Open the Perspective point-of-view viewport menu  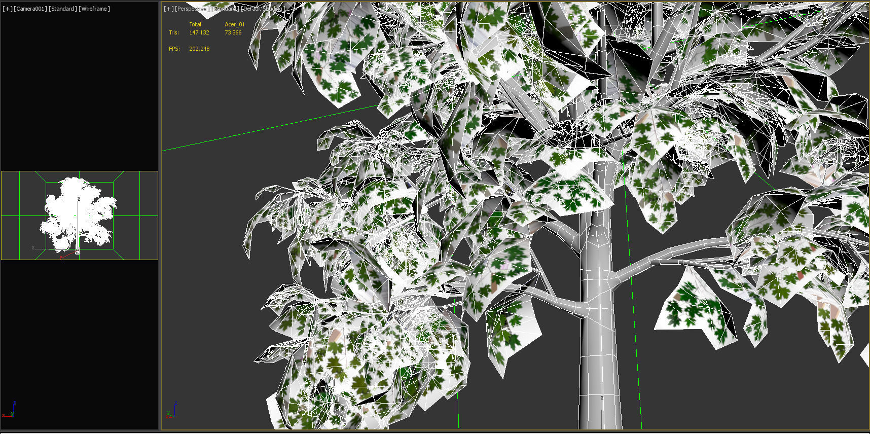coord(192,9)
